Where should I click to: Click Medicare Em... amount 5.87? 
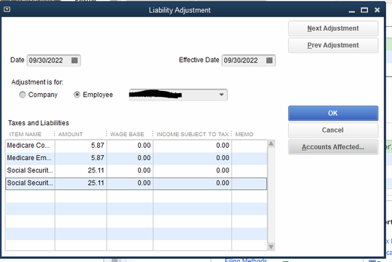[x=81, y=158]
